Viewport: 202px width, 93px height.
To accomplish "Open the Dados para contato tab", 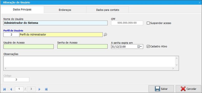I will (x=108, y=10).
